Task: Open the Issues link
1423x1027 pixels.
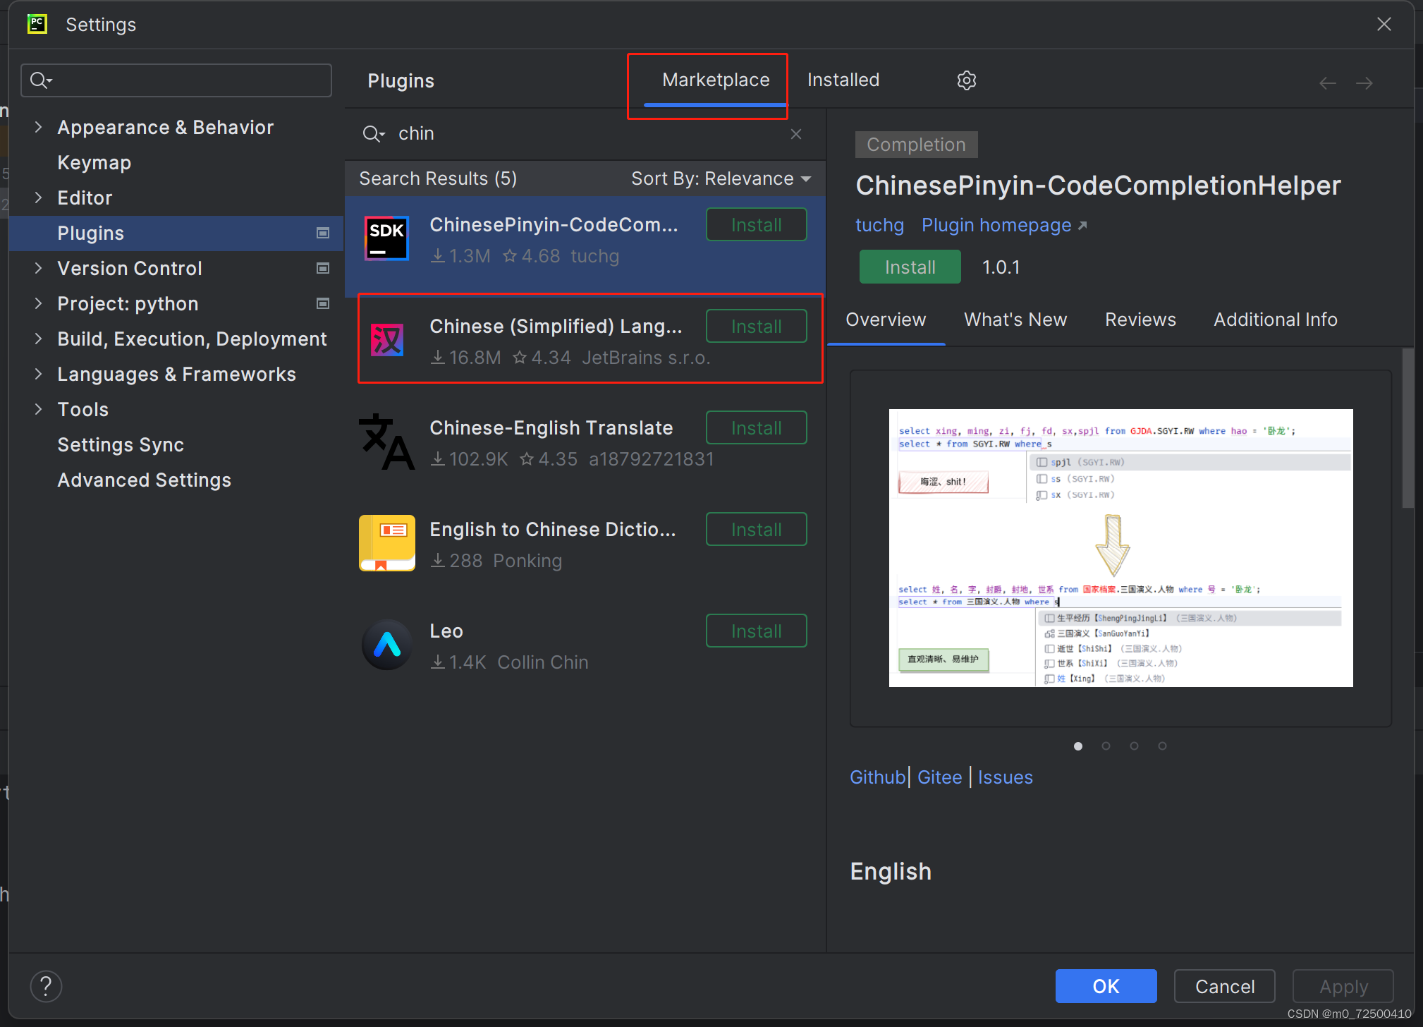Action: point(1005,777)
